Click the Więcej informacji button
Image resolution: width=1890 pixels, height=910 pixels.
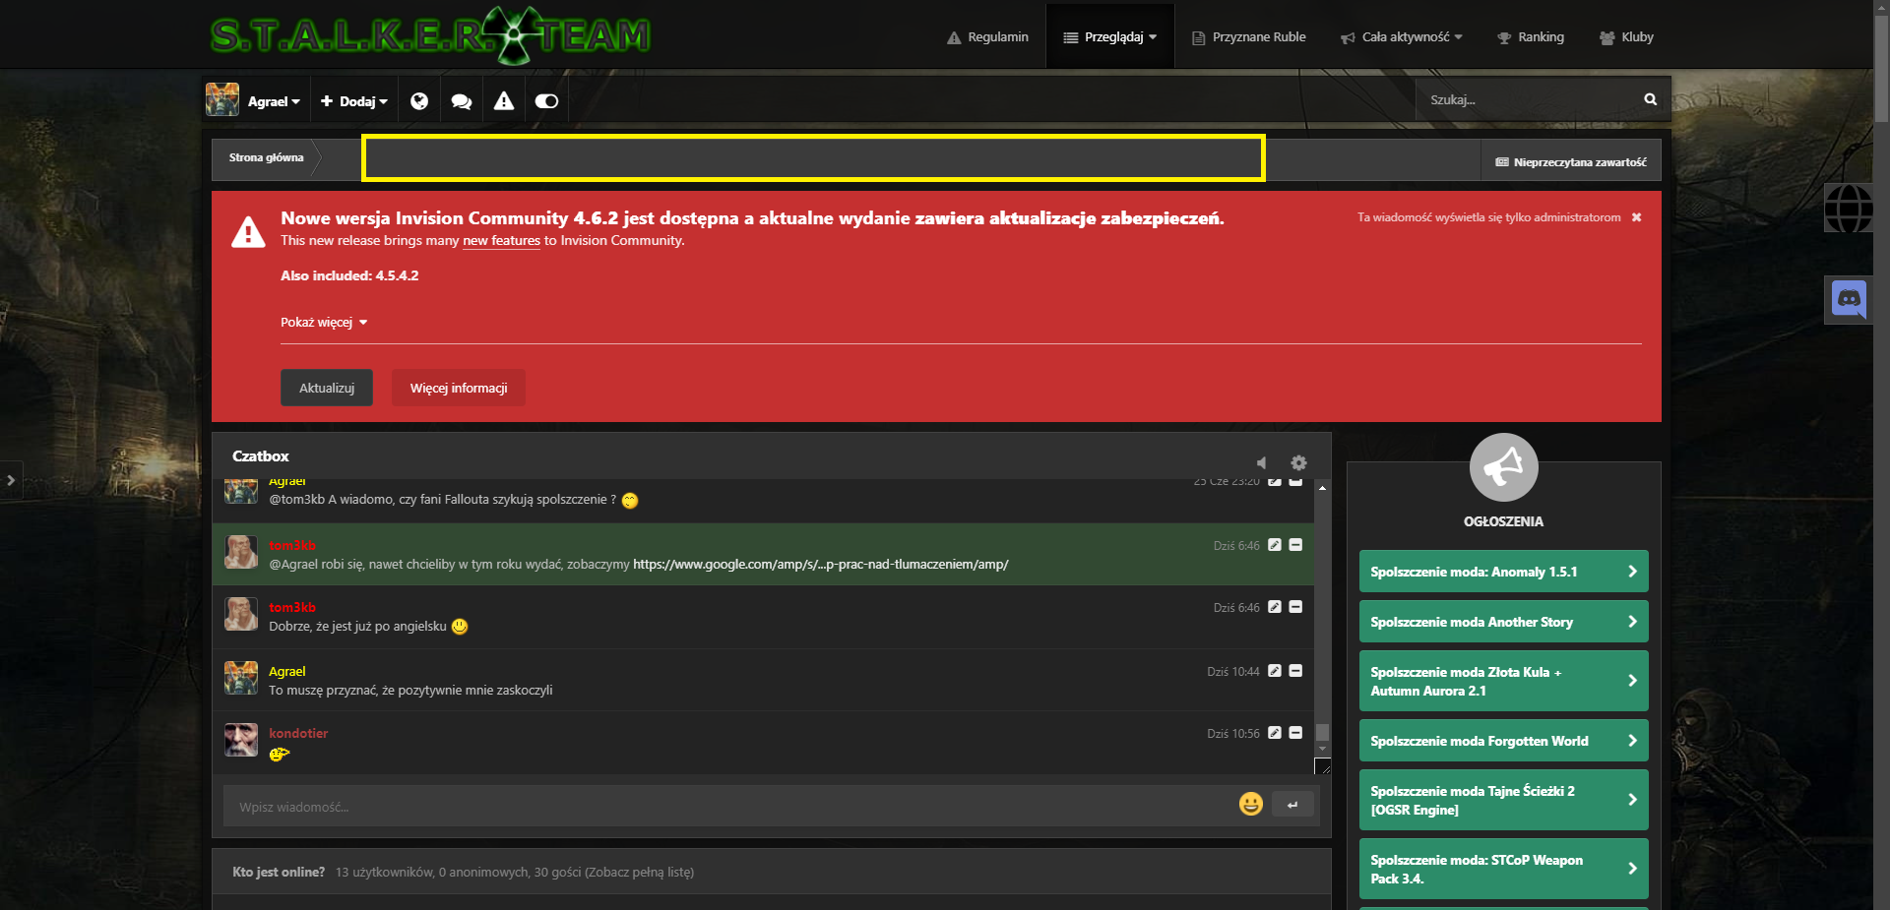tap(459, 388)
